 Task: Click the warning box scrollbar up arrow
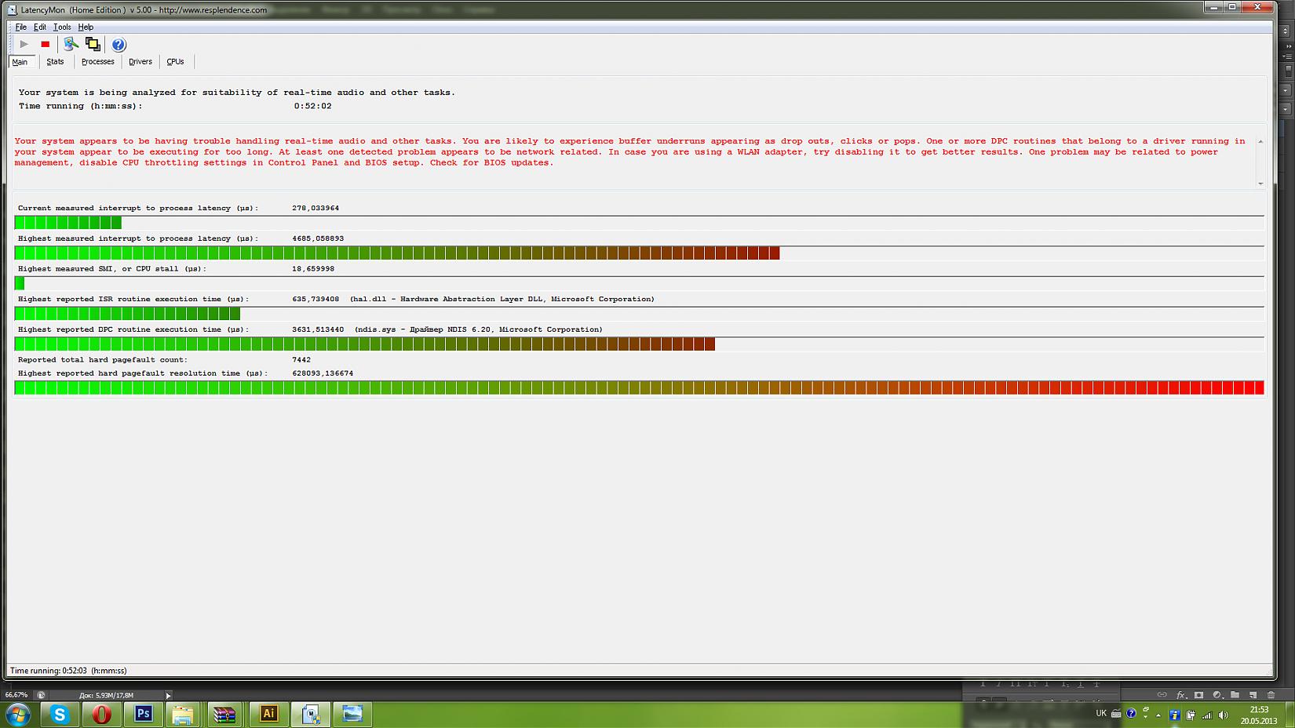(x=1260, y=141)
